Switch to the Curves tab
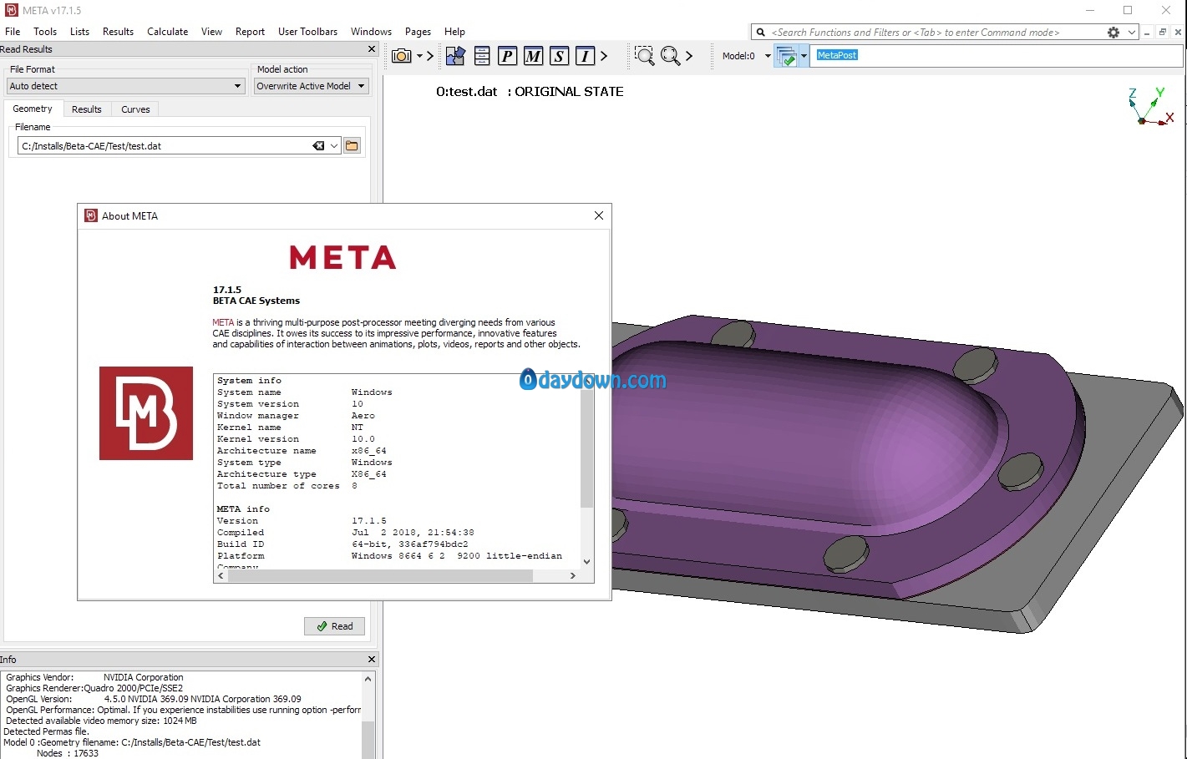This screenshot has width=1187, height=759. click(x=135, y=109)
